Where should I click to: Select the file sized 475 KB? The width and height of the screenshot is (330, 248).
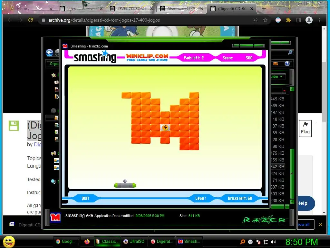(277, 153)
